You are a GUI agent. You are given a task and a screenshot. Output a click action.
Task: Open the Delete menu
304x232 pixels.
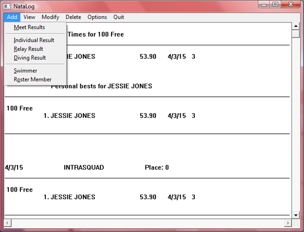coord(73,17)
